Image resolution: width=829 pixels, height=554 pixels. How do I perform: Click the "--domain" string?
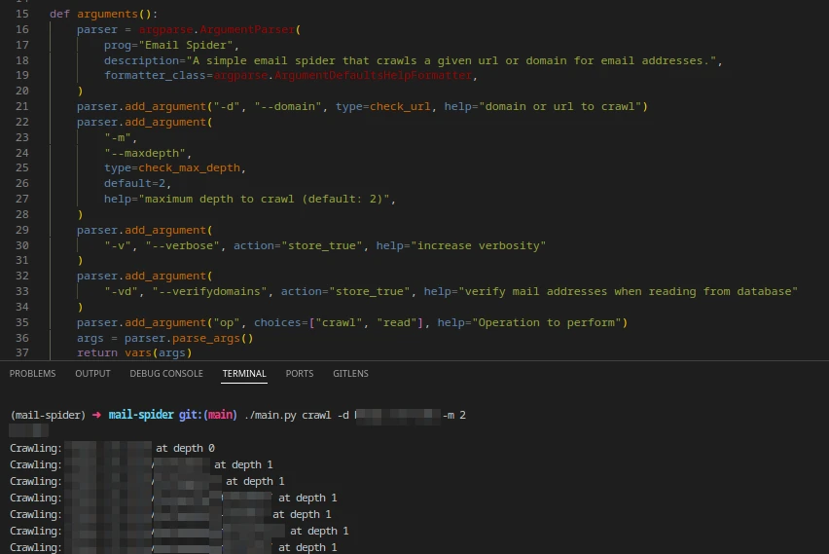pos(288,106)
